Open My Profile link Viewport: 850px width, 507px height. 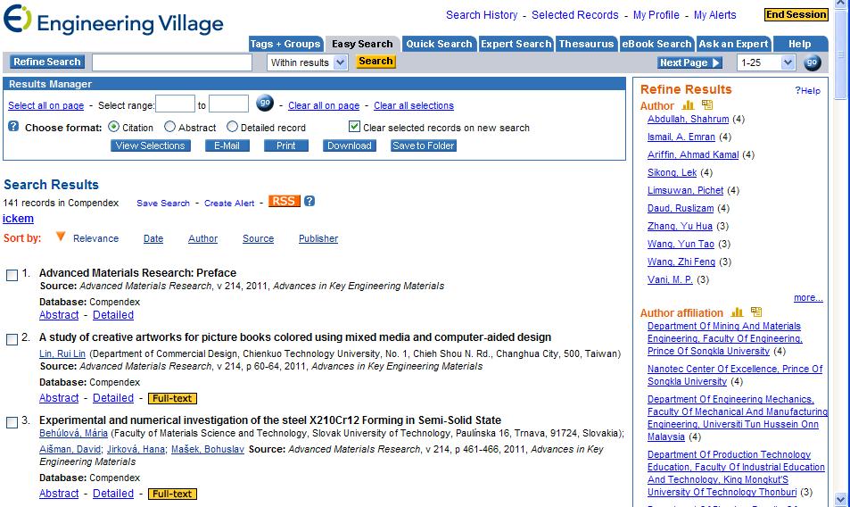pyautogui.click(x=656, y=14)
